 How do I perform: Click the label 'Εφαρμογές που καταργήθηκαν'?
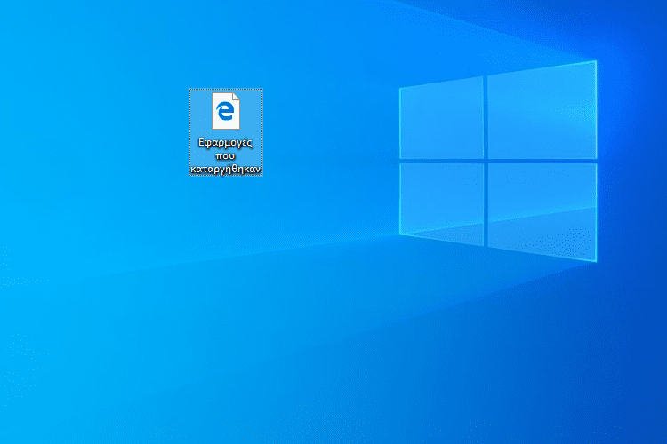226,156
